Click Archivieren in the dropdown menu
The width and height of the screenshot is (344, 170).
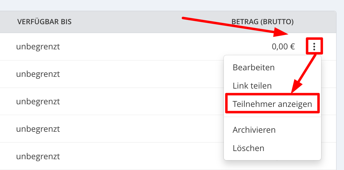254,130
